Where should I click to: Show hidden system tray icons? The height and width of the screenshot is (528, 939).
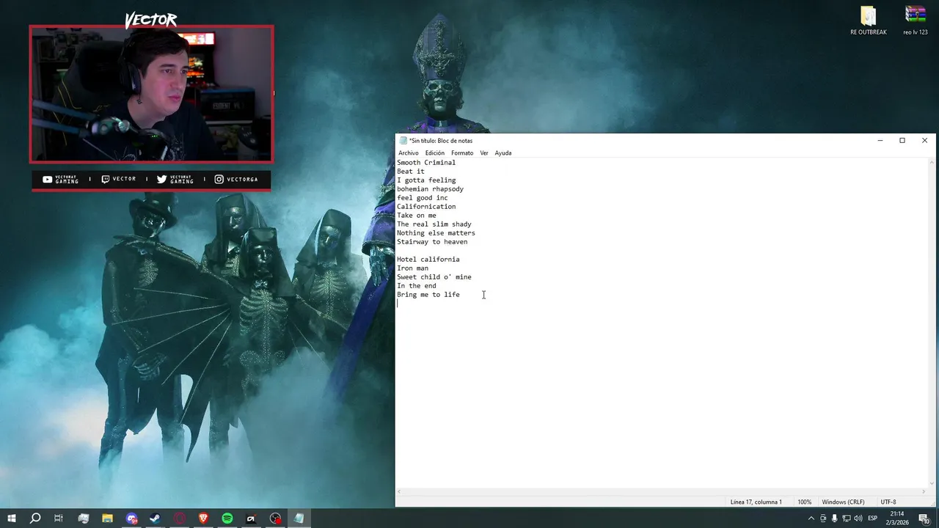coord(811,518)
